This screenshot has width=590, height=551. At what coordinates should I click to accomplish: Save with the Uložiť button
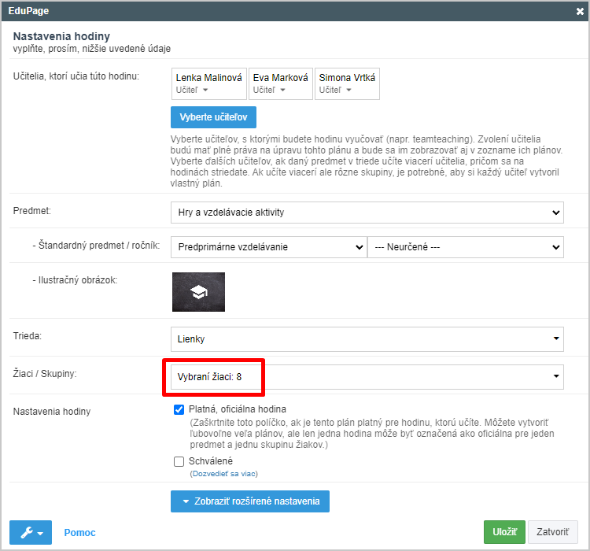504,532
